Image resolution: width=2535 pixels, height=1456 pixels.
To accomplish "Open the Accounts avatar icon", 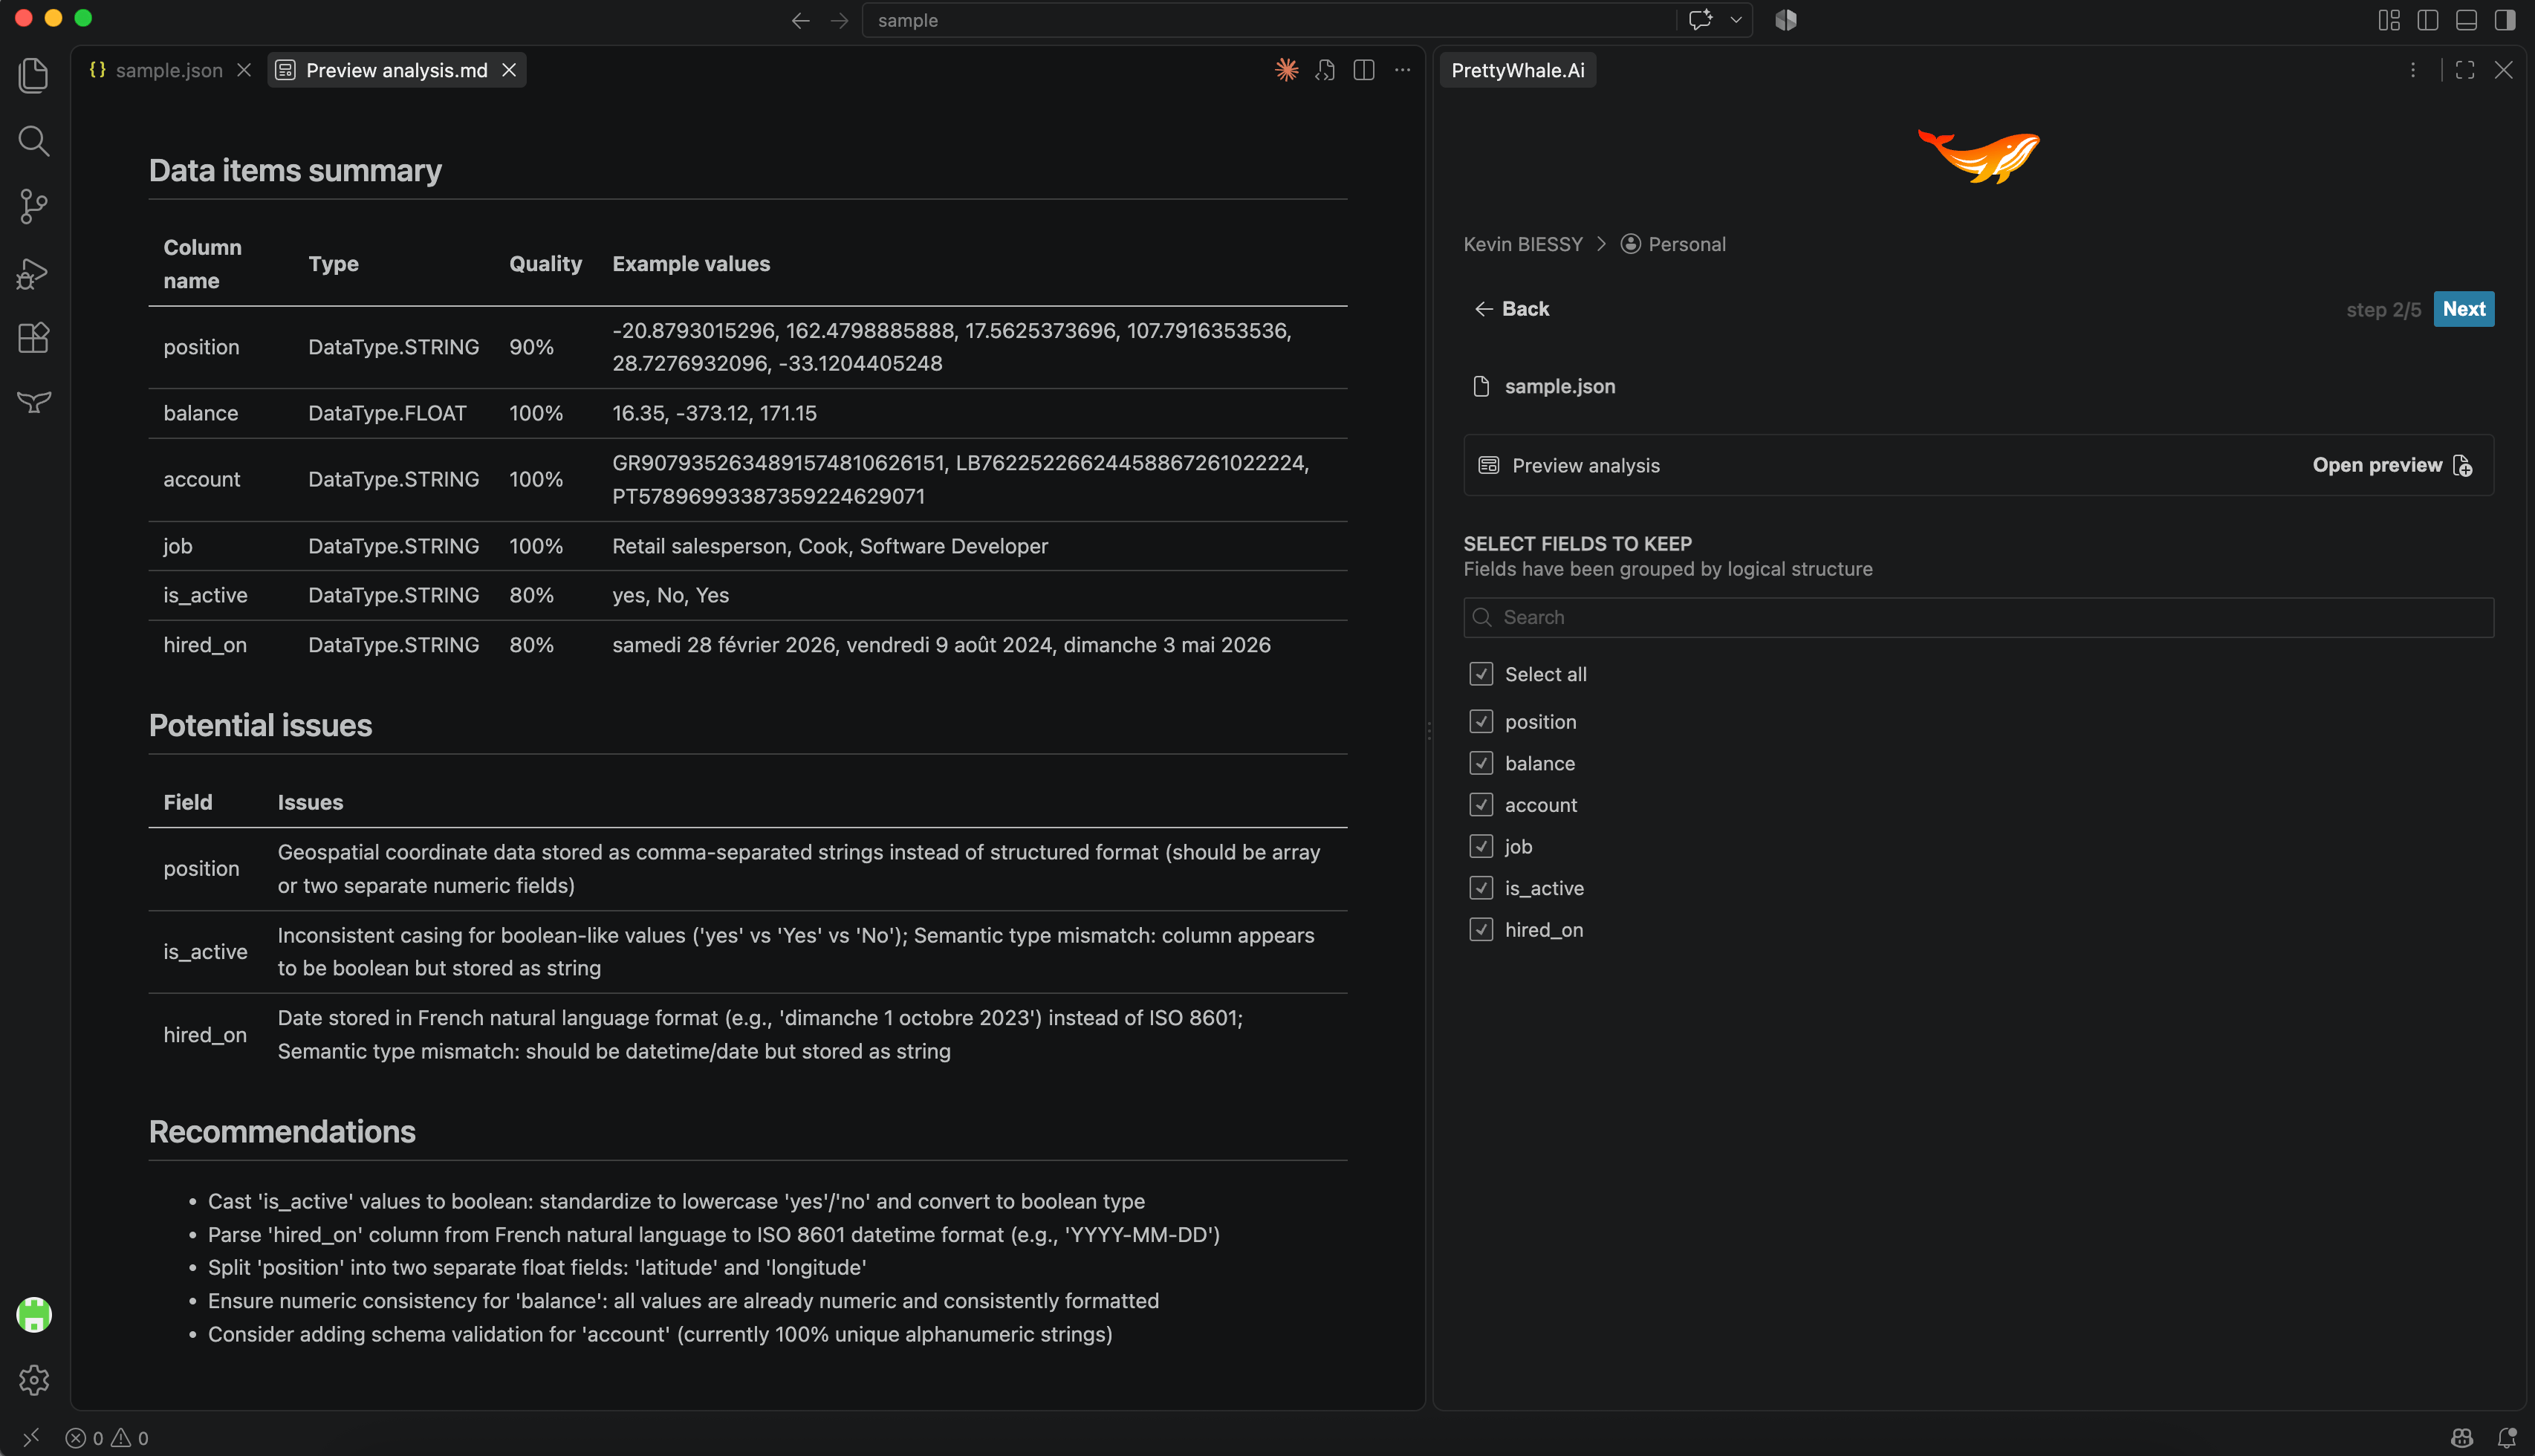I will tap(34, 1314).
